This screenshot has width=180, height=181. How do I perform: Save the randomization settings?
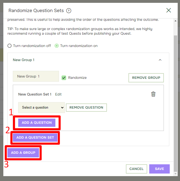[159, 169]
